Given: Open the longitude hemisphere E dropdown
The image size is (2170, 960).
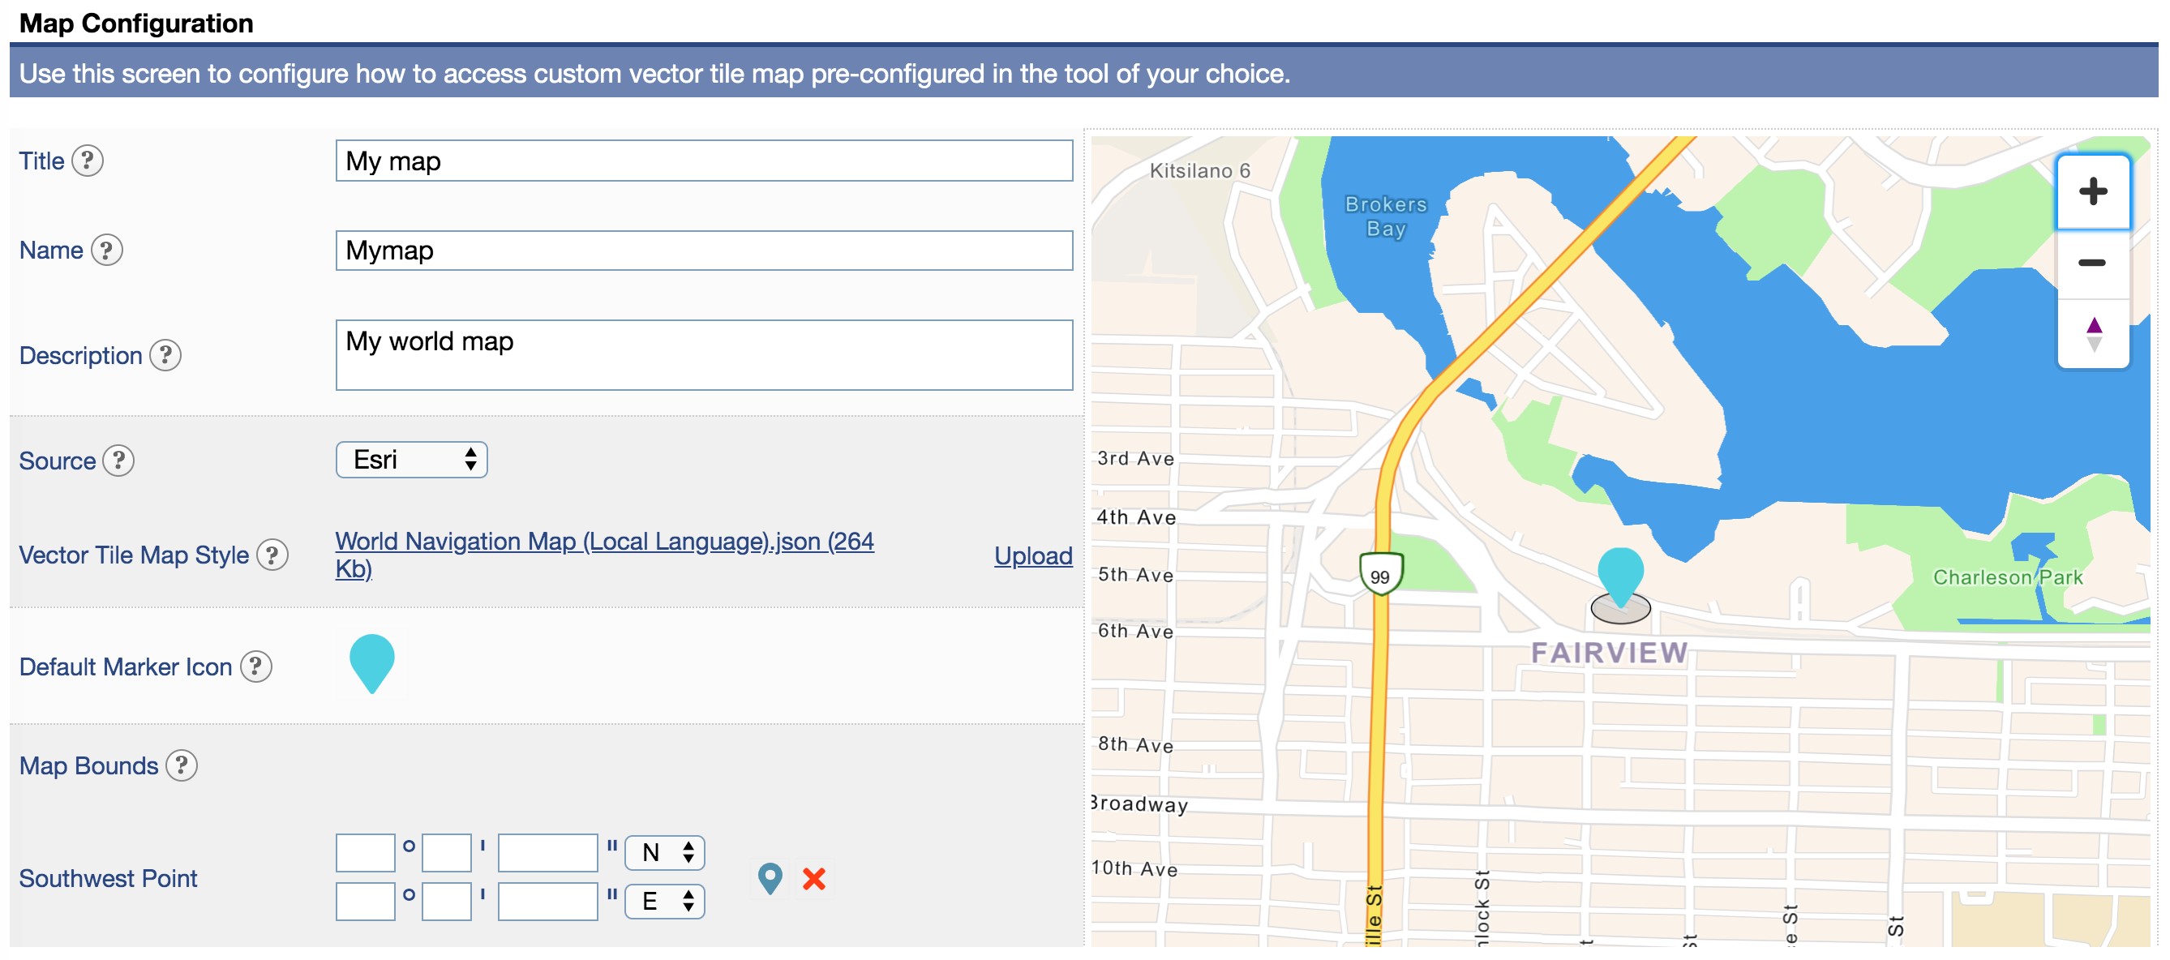Looking at the screenshot, I should pos(665,901).
